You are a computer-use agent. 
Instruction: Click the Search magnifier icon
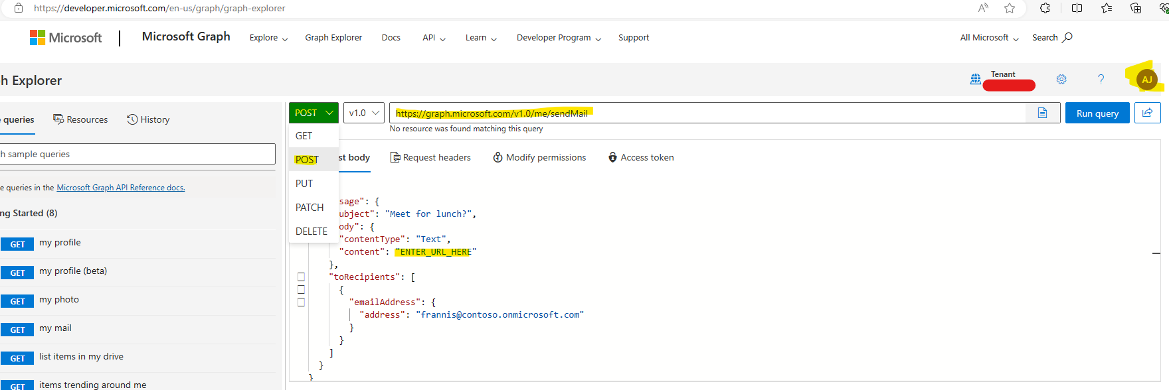point(1067,37)
